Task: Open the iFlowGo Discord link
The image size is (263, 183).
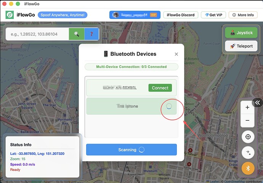Action: click(181, 15)
